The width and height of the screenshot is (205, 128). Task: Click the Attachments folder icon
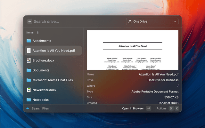coord(29,41)
